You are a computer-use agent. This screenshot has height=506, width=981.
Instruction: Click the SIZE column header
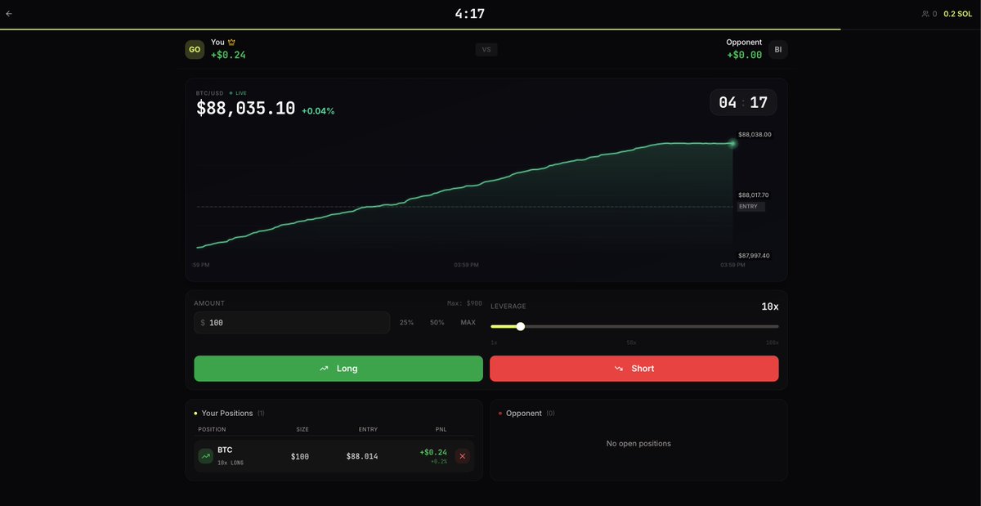pos(302,429)
